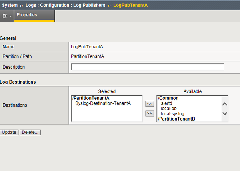
Task: Select alertd in the Available list
Action: point(167,103)
